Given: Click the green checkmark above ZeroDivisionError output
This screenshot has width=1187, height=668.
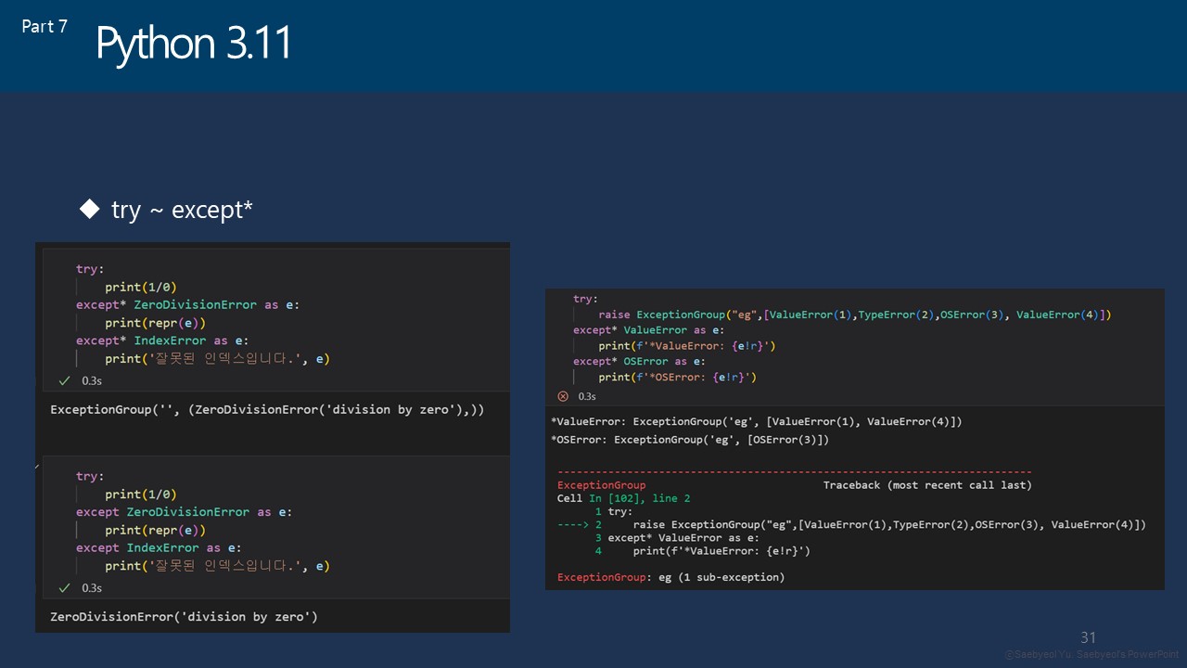Looking at the screenshot, I should 64,587.
